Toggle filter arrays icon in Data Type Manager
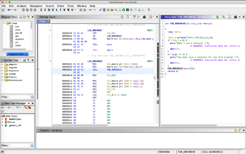The image size is (246, 154). (x=26, y=107)
